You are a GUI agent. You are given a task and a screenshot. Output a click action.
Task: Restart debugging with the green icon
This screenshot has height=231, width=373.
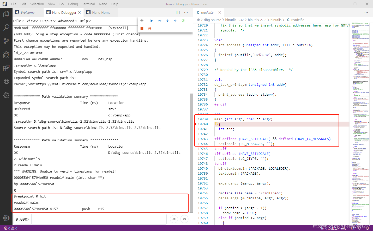[x=183, y=21]
